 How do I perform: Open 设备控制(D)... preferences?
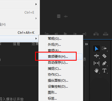pos(61,87)
